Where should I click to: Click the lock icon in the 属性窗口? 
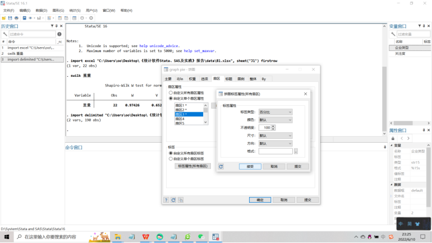click(393, 138)
